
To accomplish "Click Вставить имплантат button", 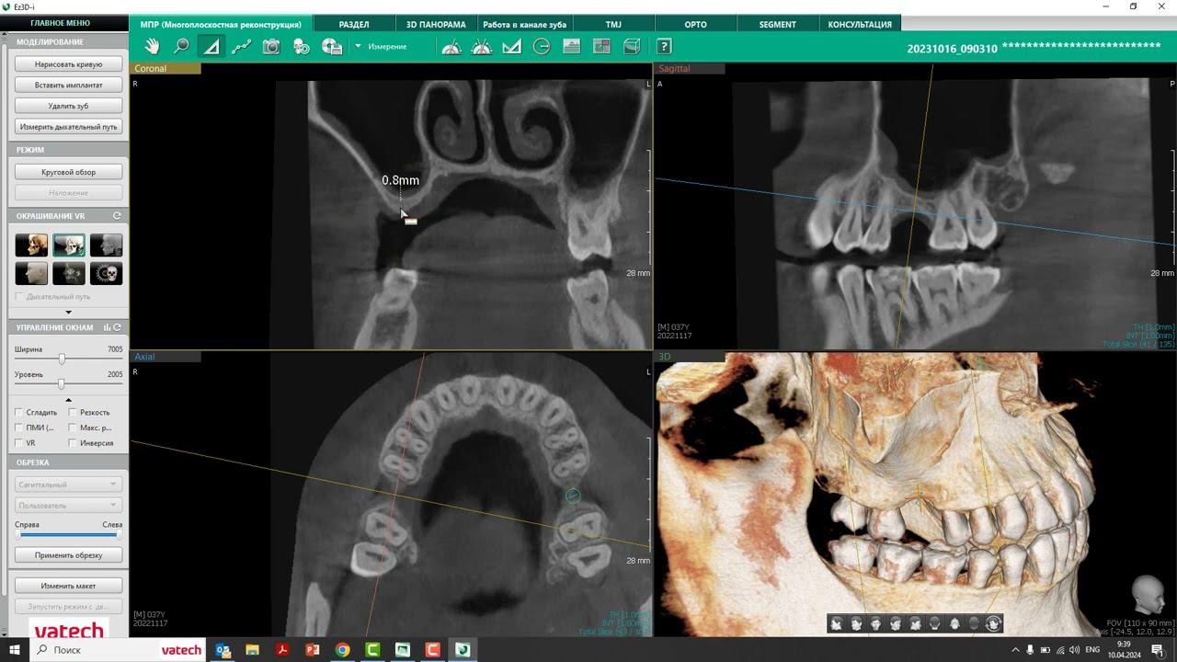I will (x=68, y=85).
